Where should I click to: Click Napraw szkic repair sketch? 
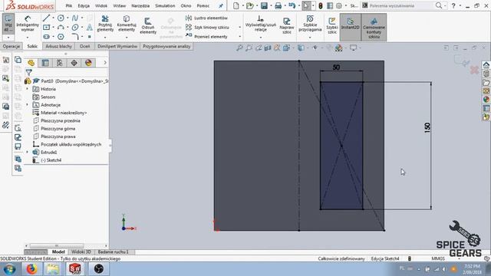(x=286, y=25)
